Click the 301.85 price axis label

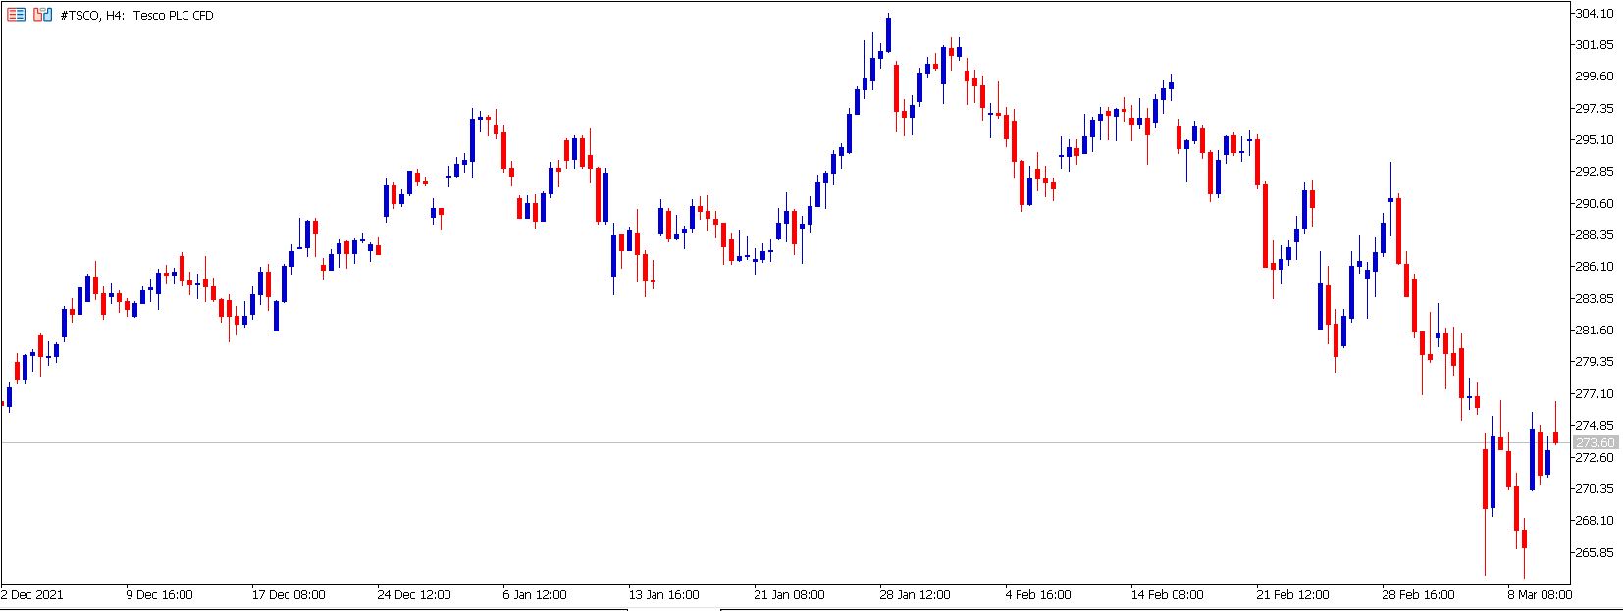(1595, 45)
